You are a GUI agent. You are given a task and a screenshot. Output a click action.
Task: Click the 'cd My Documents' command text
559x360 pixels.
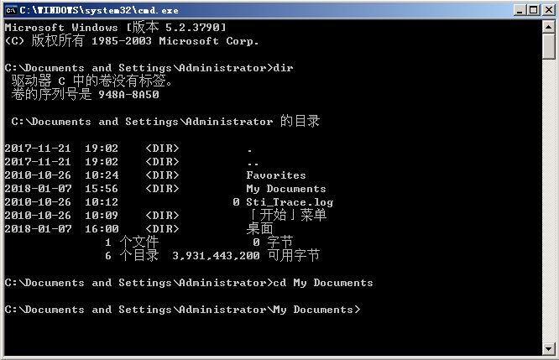tap(323, 283)
